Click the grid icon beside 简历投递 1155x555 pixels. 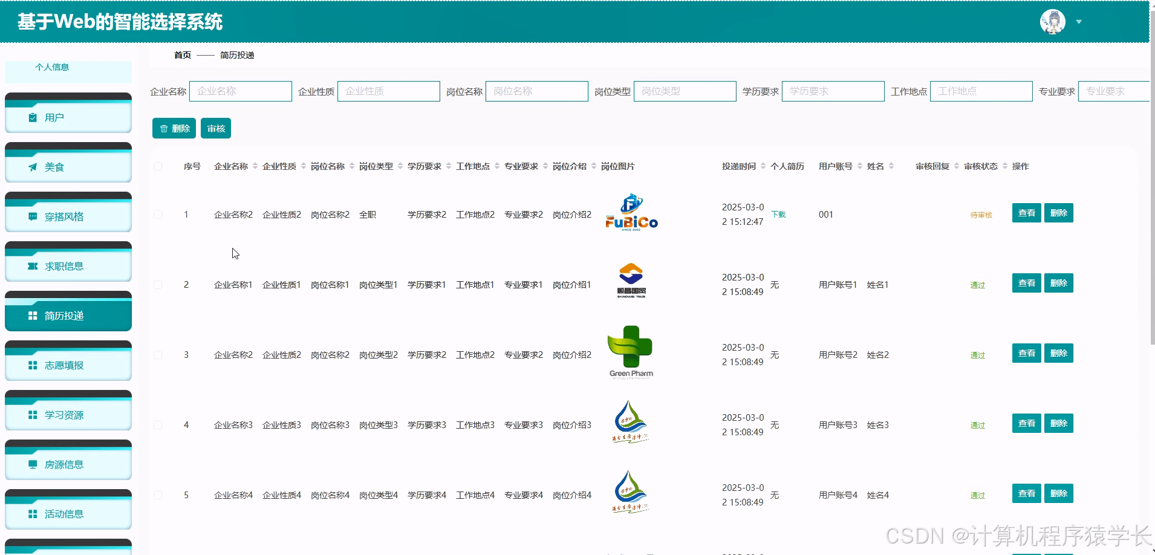click(33, 316)
